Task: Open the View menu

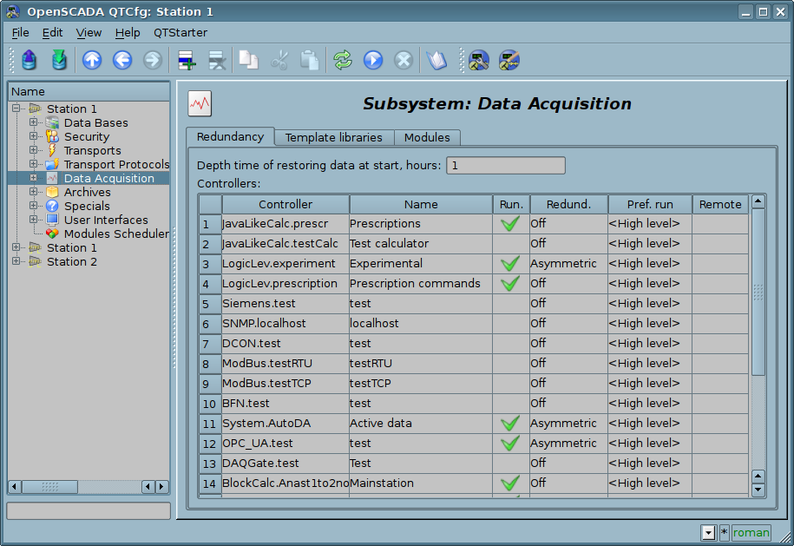Action: point(89,33)
